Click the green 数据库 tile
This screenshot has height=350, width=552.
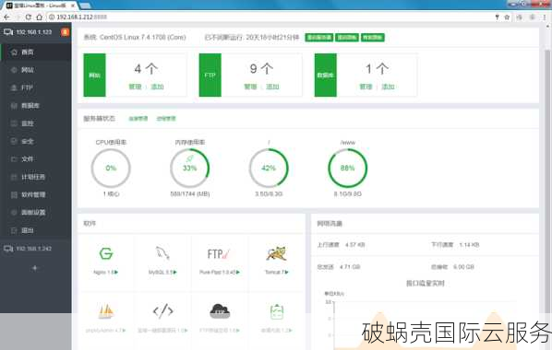326,75
